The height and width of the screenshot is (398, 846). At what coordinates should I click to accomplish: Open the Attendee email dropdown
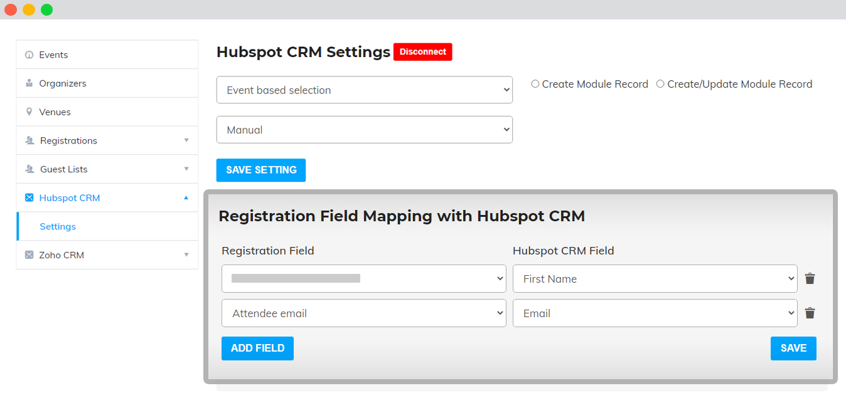click(364, 313)
